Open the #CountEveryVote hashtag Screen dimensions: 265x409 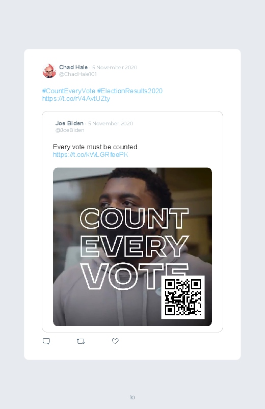(x=69, y=91)
